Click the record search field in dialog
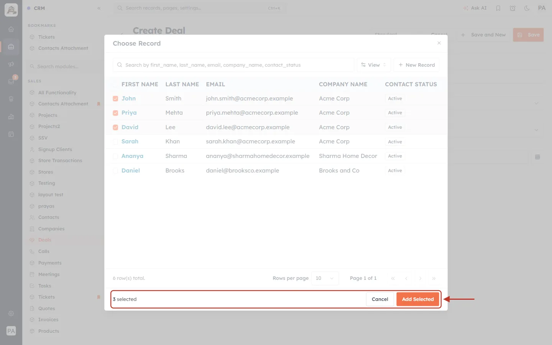Image resolution: width=552 pixels, height=345 pixels. (x=233, y=65)
